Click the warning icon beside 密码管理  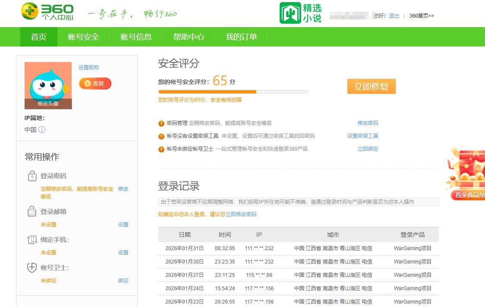[x=160, y=123]
